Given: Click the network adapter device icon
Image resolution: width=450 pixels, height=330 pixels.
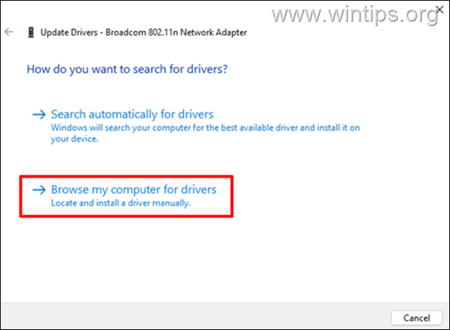Looking at the screenshot, I should pyautogui.click(x=31, y=33).
